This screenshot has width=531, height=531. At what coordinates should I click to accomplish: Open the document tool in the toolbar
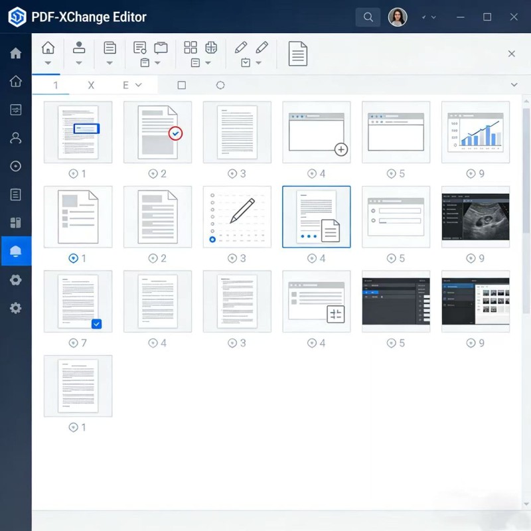point(110,47)
